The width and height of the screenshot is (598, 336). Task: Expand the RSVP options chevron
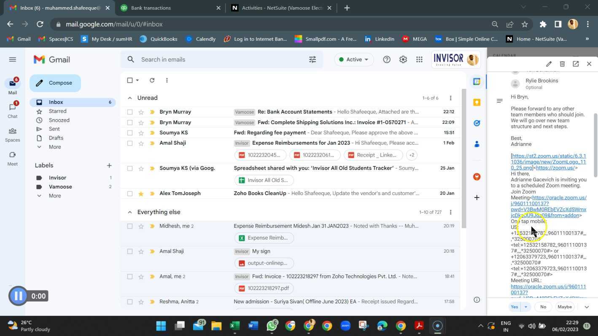(x=587, y=307)
